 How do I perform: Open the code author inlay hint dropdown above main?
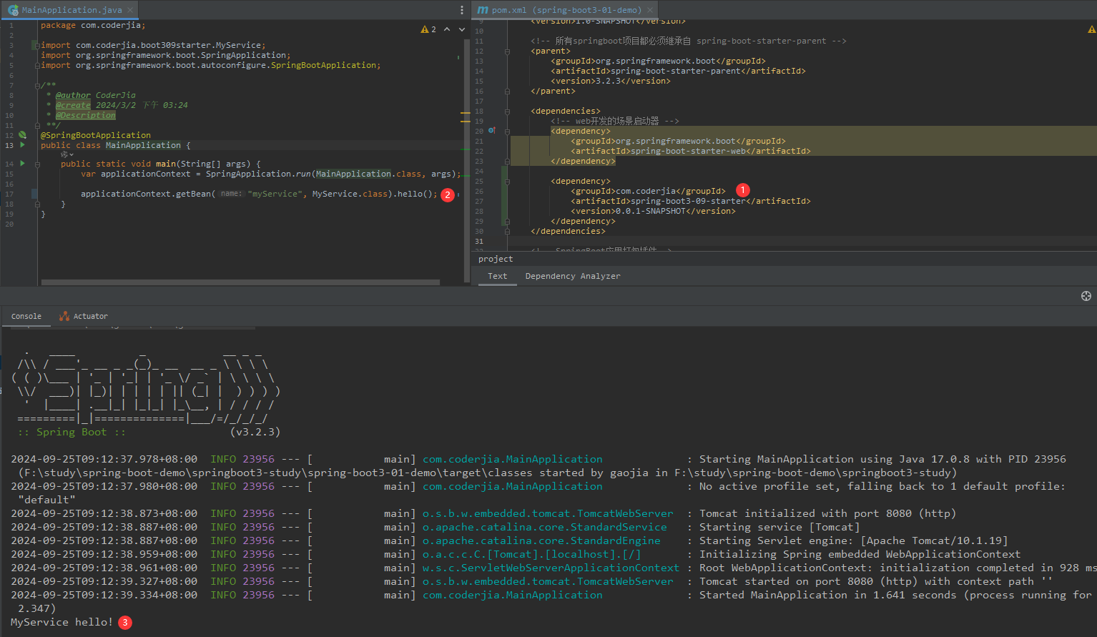pos(67,154)
